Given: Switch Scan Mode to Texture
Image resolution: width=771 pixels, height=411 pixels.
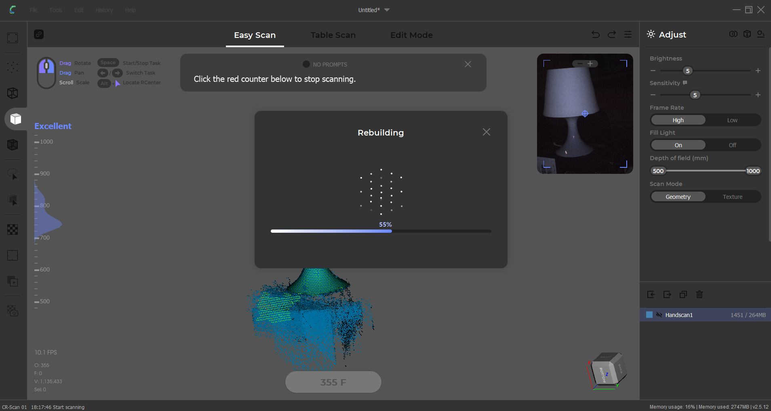Looking at the screenshot, I should click(732, 196).
